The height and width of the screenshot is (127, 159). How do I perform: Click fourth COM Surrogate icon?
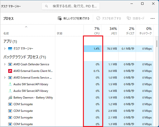pyautogui.click(x=10, y=124)
